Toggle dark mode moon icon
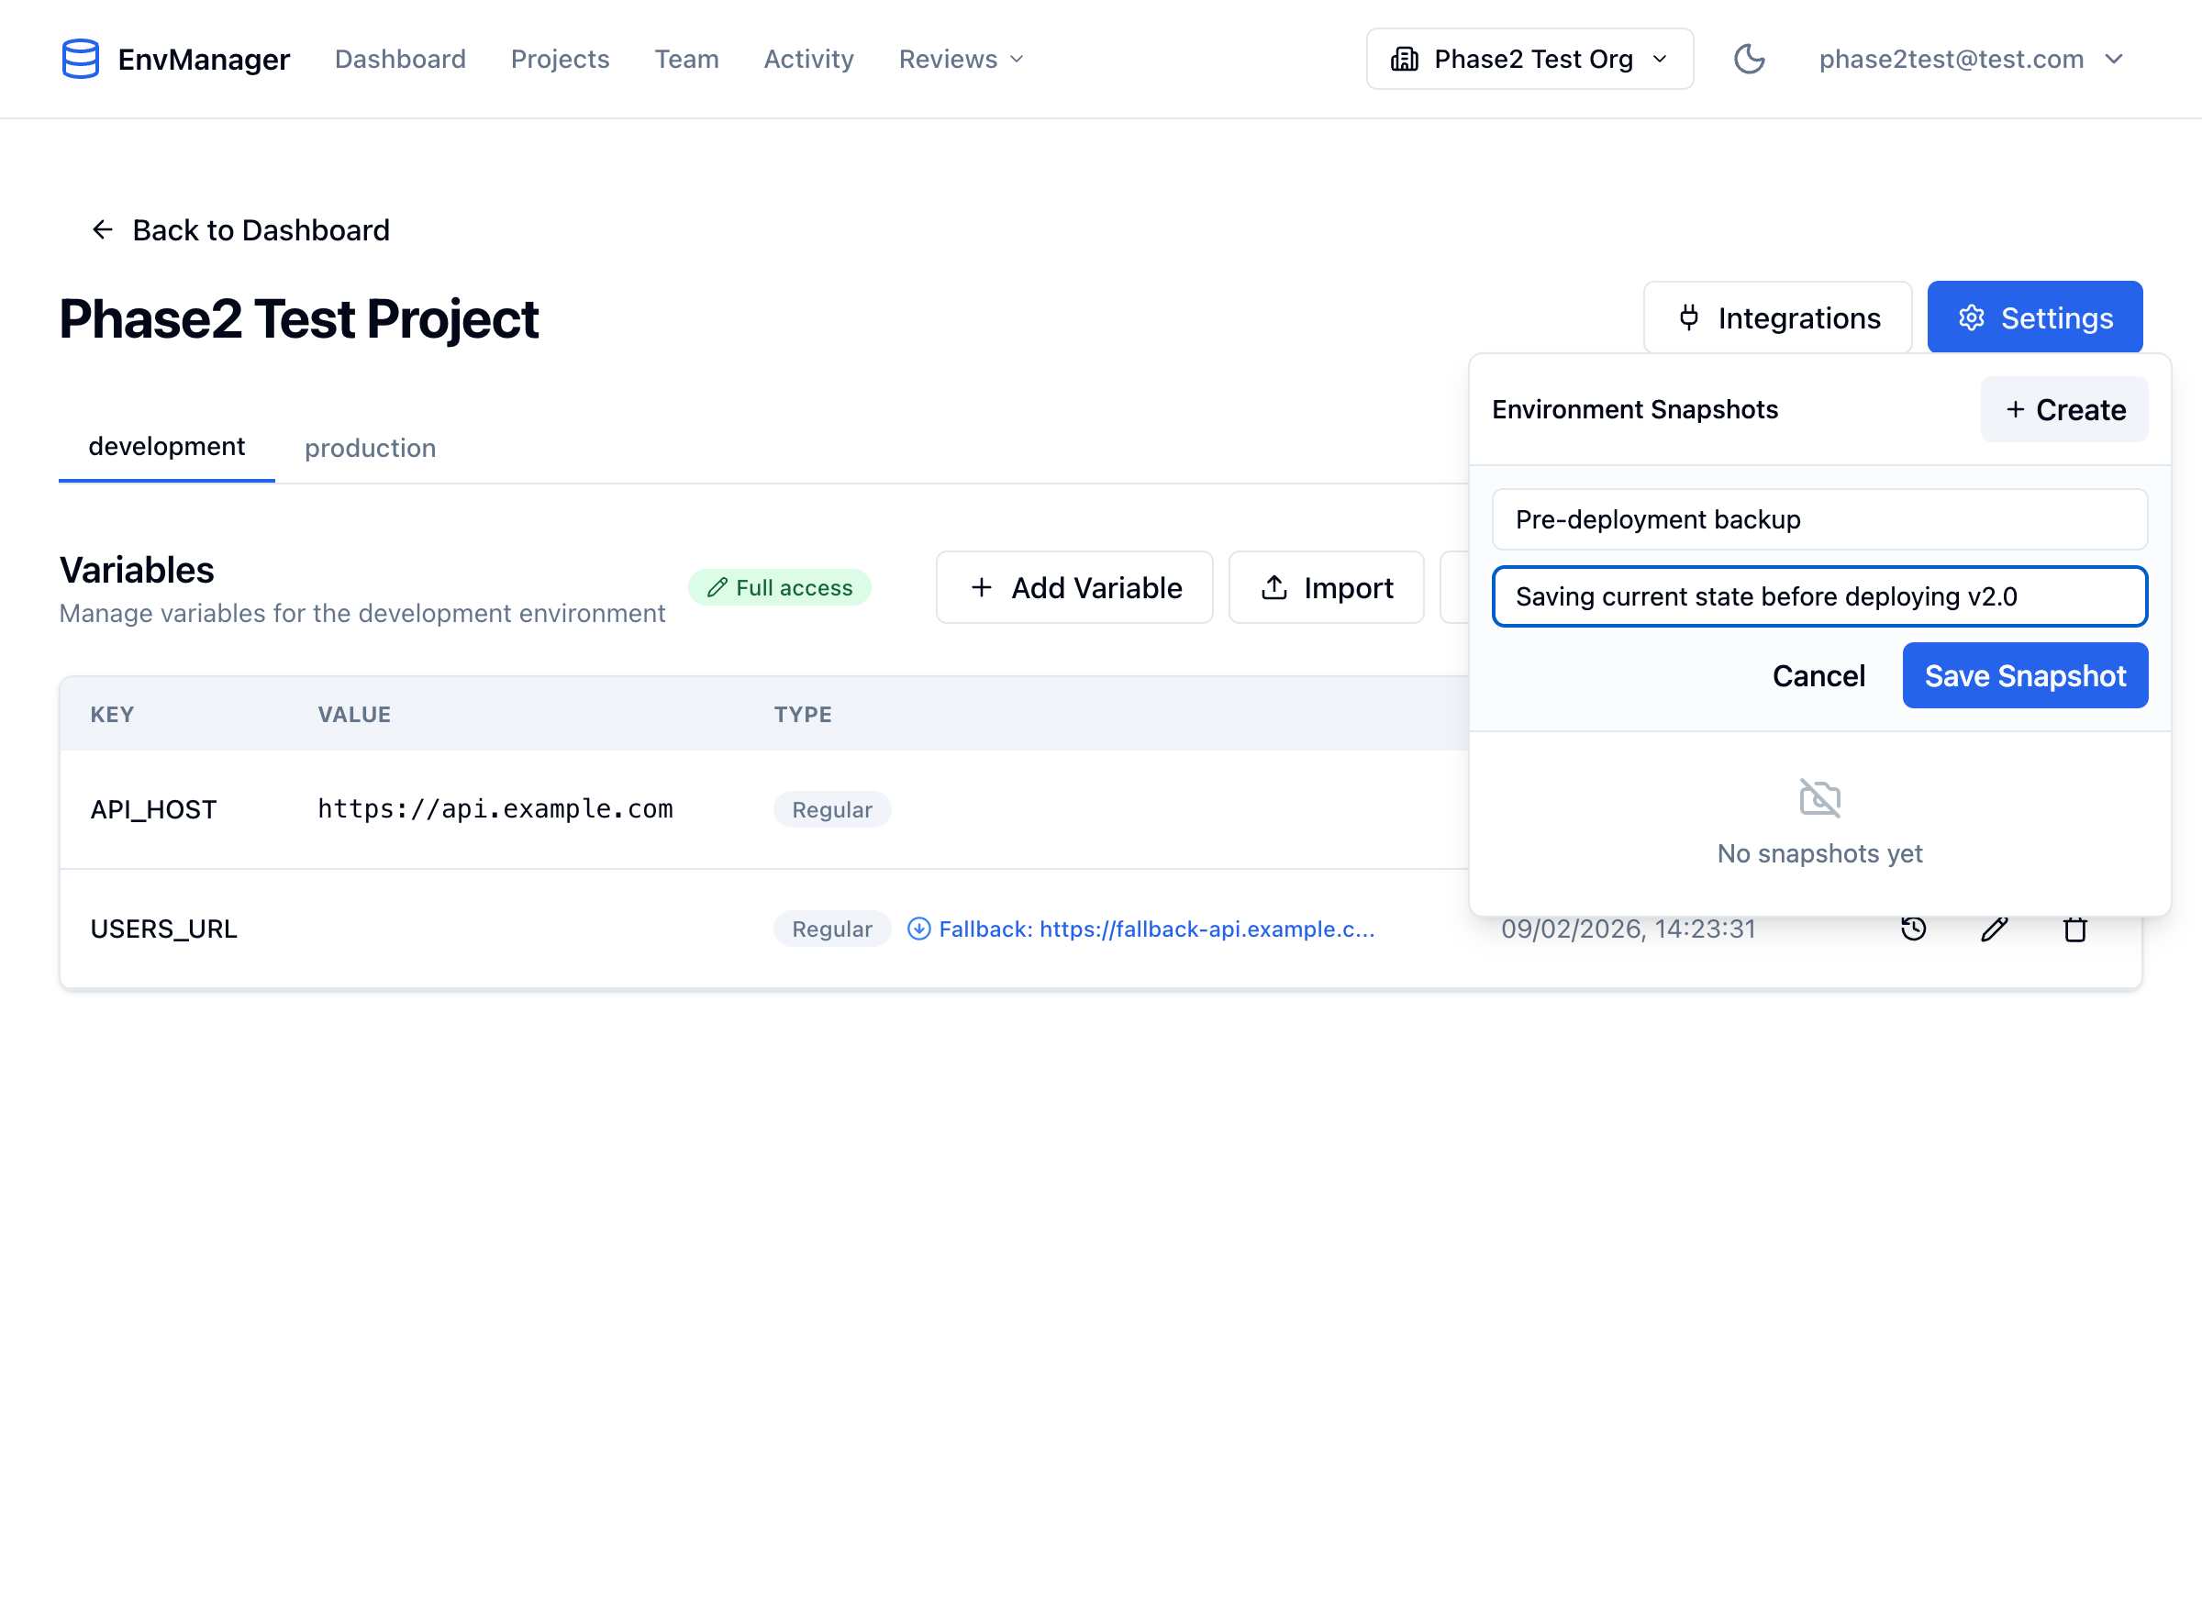Image resolution: width=2202 pixels, height=1613 pixels. [1748, 59]
